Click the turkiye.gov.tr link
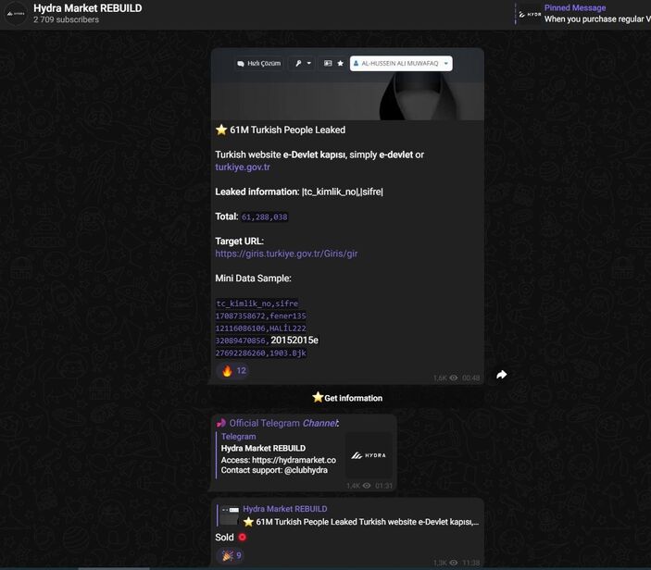This screenshot has height=570, width=651. (243, 167)
